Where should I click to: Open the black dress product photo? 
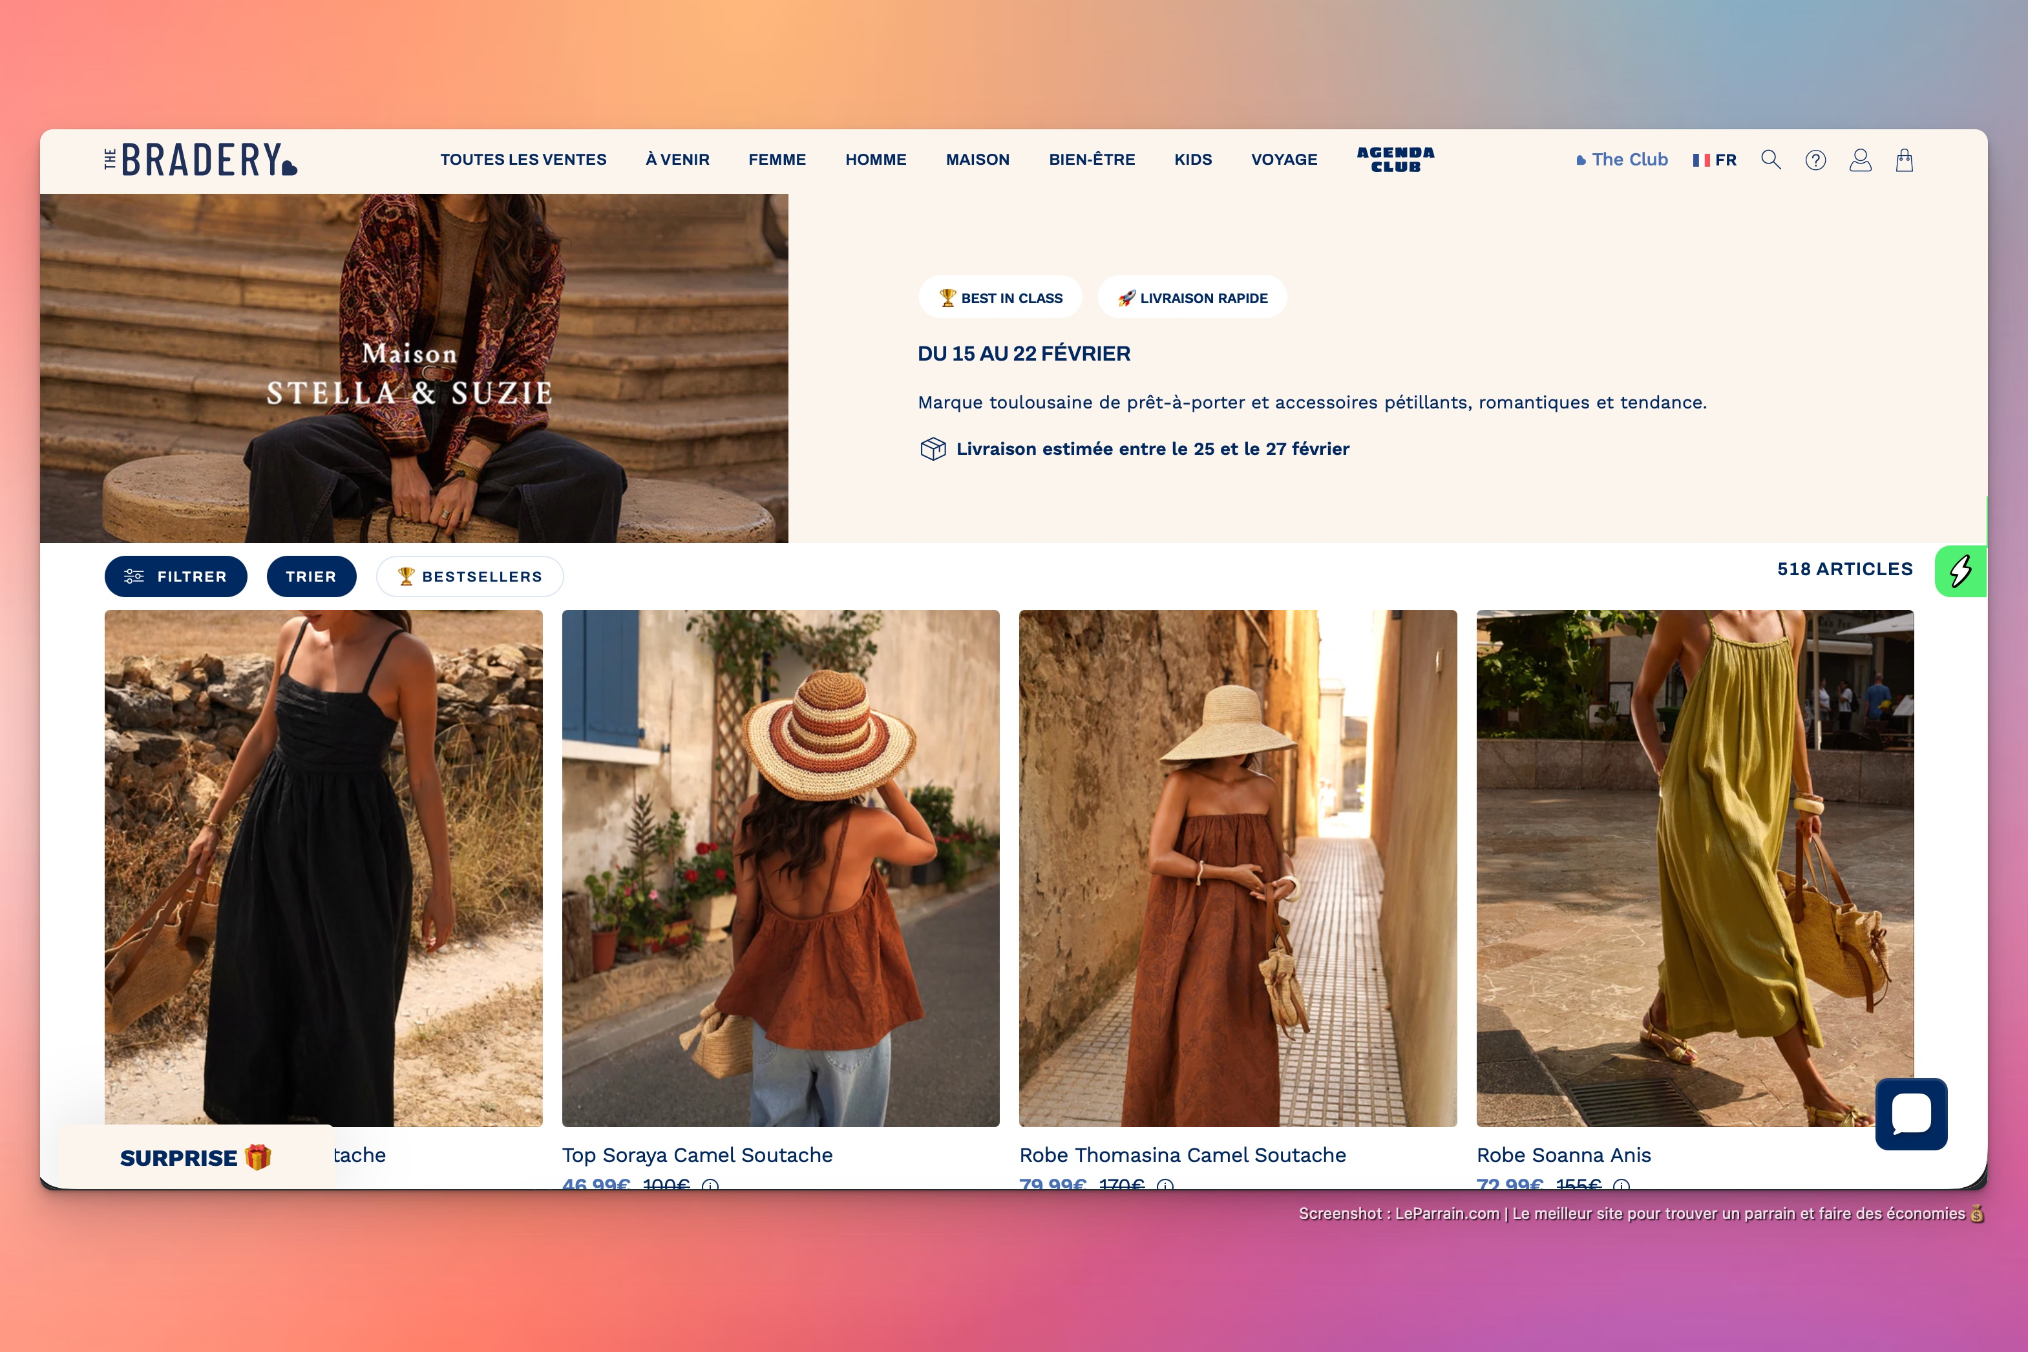tap(323, 869)
